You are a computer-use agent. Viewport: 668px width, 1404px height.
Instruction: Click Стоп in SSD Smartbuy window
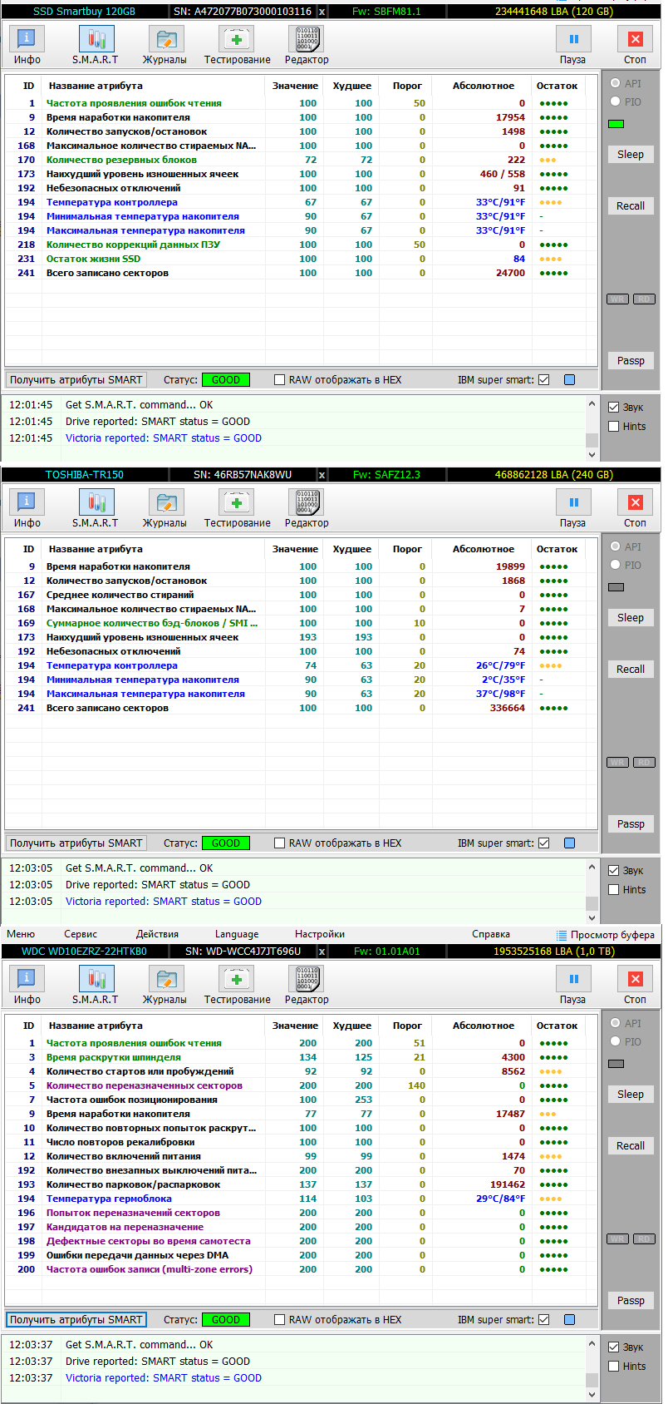point(635,45)
